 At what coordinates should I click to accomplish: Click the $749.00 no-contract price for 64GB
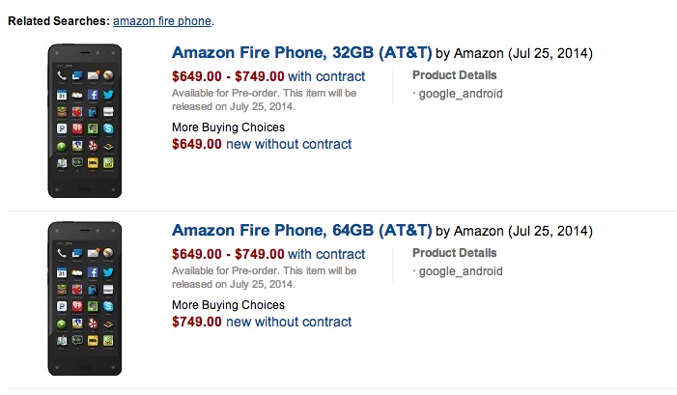point(197,322)
